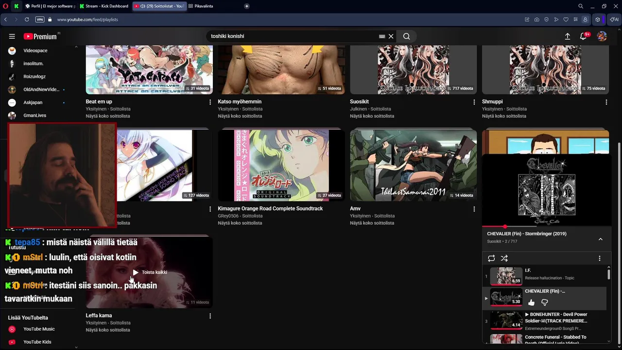Take a snapshot with camera toolbar icon
Screen dimensions: 622x350
pos(536,19)
